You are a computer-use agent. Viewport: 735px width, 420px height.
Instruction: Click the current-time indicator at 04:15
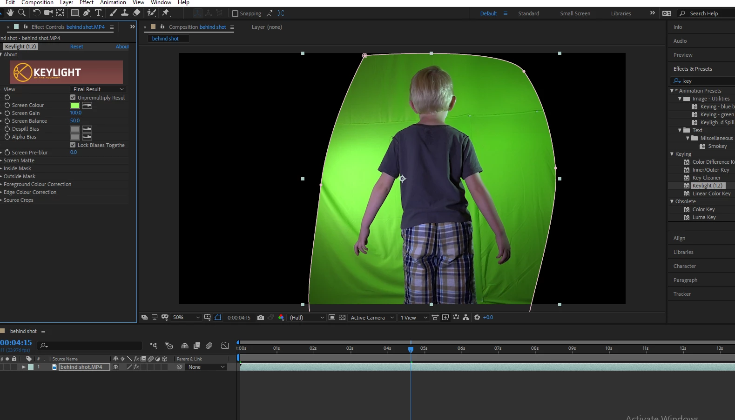coord(411,349)
